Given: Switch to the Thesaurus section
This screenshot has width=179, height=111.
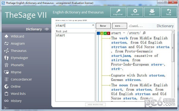Looking at the screenshot, I should [15, 51].
